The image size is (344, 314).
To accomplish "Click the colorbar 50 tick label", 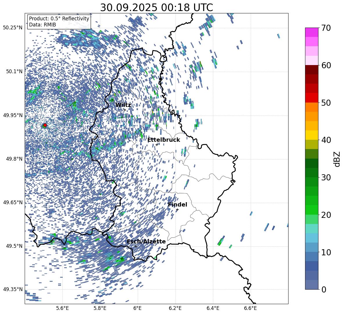I will [326, 103].
